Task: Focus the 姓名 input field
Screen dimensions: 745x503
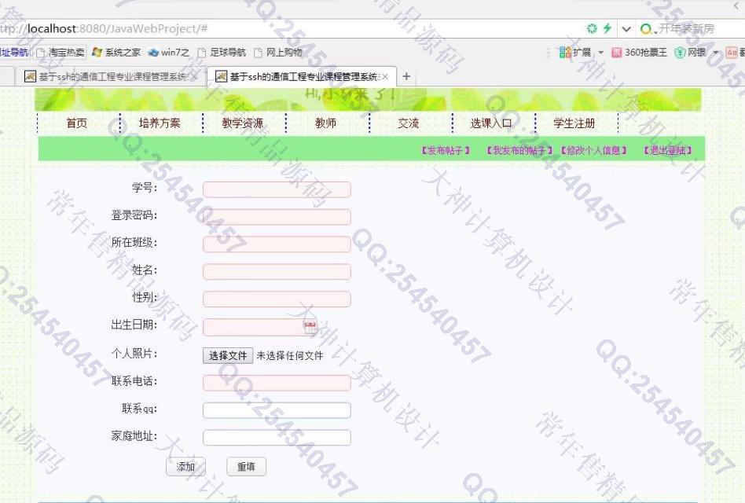Action: [x=277, y=272]
